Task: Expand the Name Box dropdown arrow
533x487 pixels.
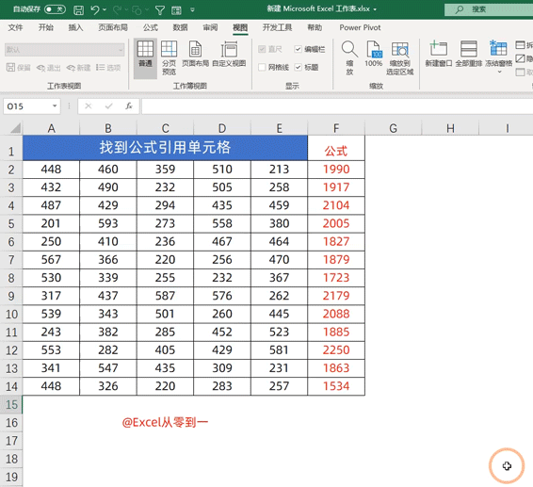Action: pyautogui.click(x=55, y=106)
